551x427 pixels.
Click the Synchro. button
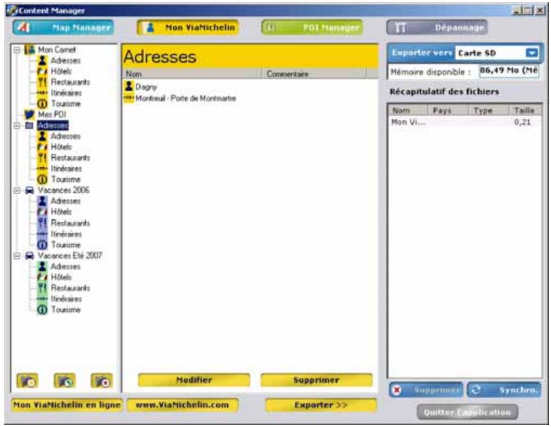point(504,390)
